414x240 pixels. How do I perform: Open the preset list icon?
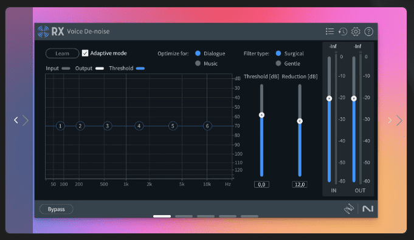click(329, 32)
